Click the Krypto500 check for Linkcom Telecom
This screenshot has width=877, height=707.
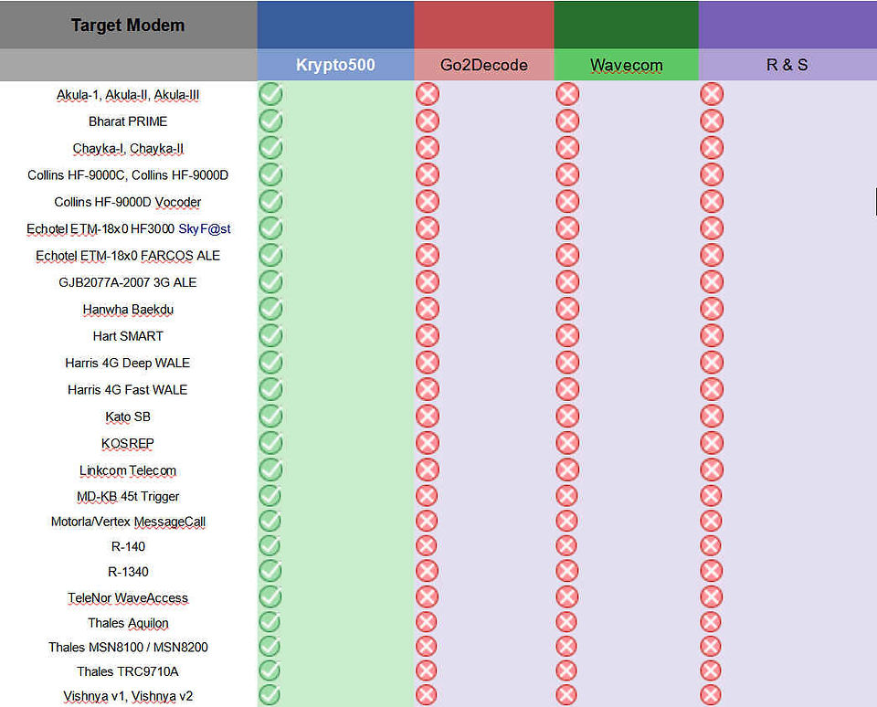(x=270, y=470)
